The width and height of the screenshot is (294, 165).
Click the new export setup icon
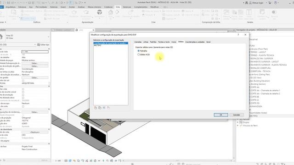coord(96,108)
